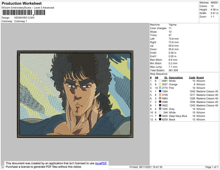Click the Black 8259 color swatch
This screenshot has width=220, height=170.
coord(159,119)
